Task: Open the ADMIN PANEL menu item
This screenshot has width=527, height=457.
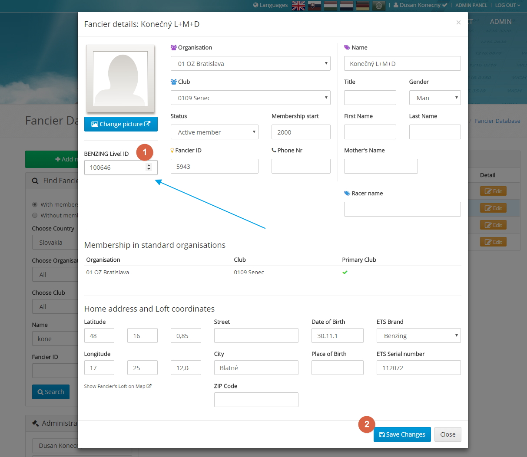Action: (471, 5)
